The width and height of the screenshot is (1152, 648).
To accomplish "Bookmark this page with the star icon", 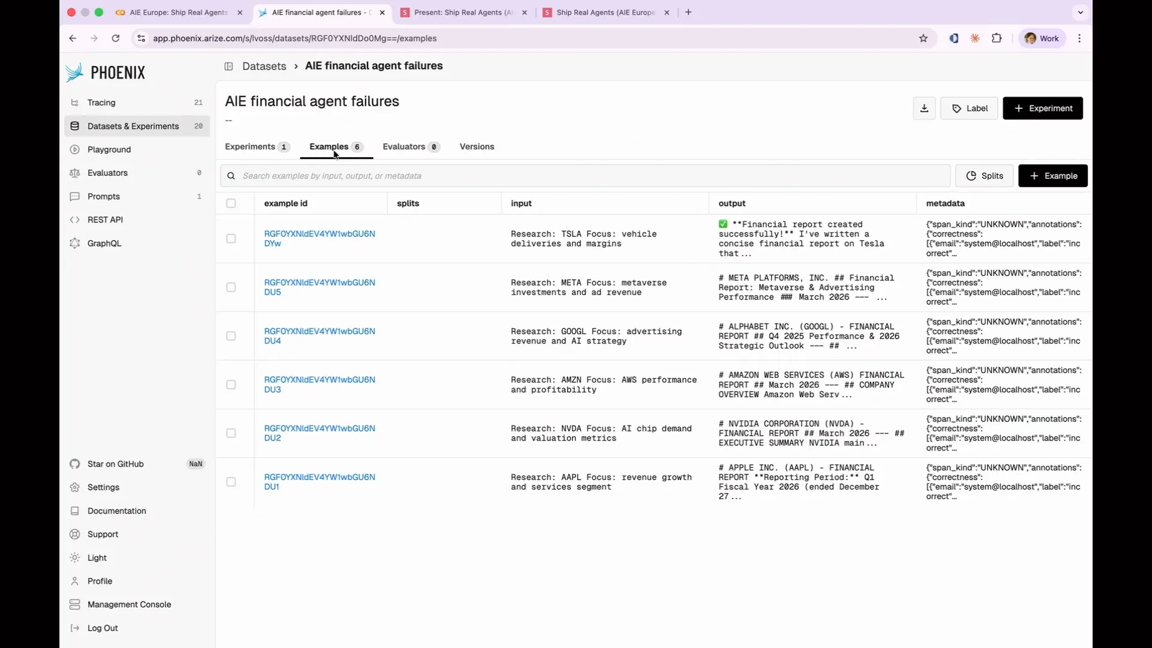I will 923,38.
